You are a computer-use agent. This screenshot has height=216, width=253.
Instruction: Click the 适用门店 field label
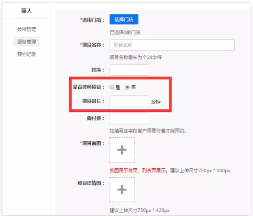(x=92, y=20)
